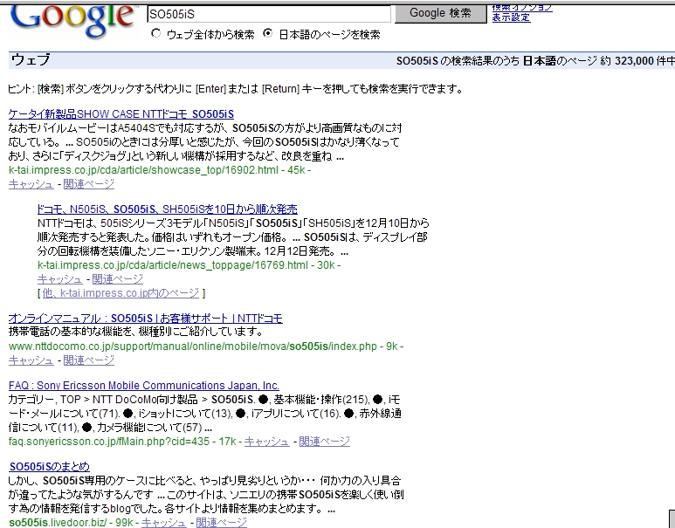Screen dimensions: 675x528
Task: Open ケータイ新製品SHOW CASE NTTドコモ SO505iS result
Action: [x=121, y=114]
